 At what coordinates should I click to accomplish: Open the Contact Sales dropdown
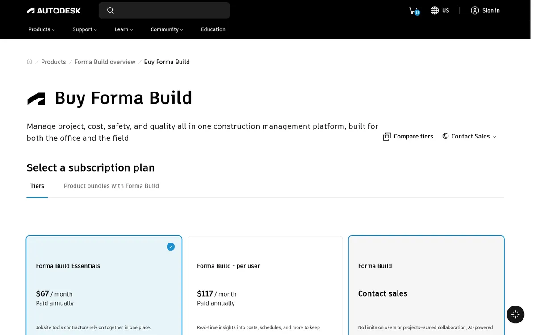click(469, 136)
